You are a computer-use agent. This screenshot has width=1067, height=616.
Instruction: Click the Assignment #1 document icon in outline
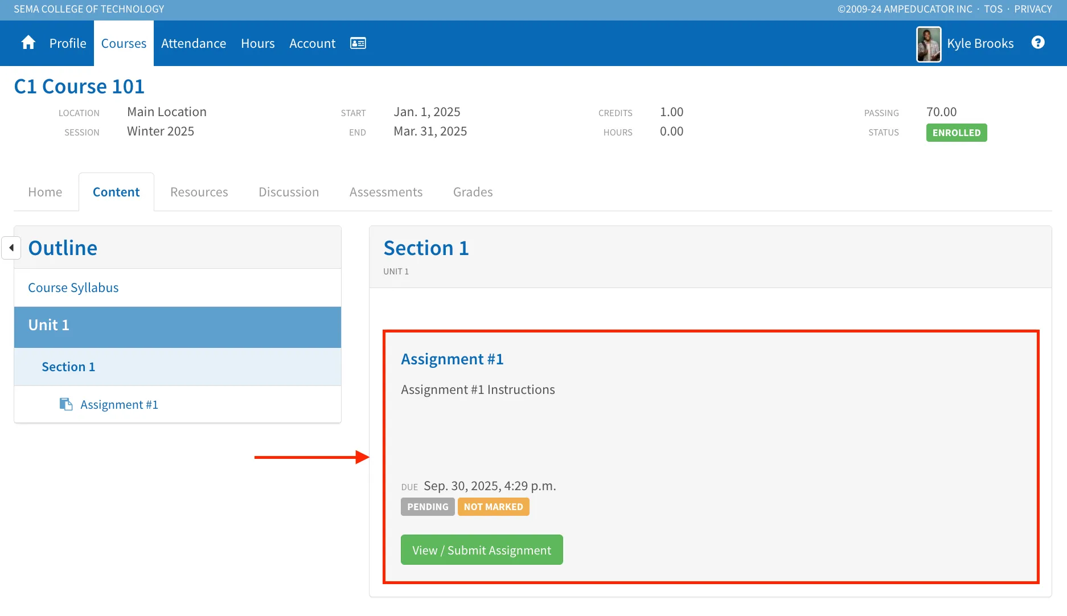click(x=66, y=404)
